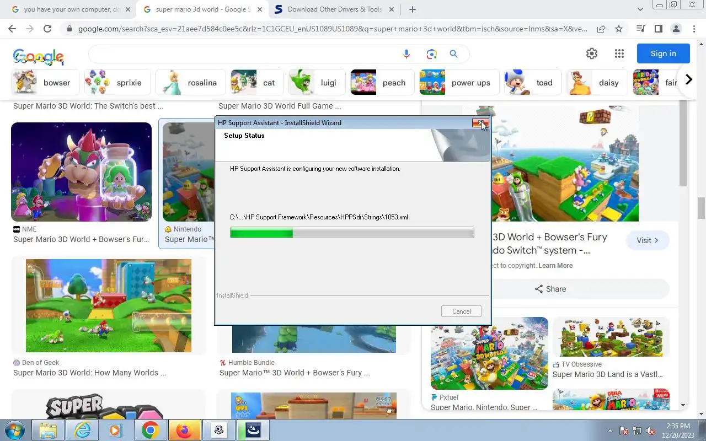The height and width of the screenshot is (441, 706).
Task: Filter images by cat chip
Action: point(257,83)
